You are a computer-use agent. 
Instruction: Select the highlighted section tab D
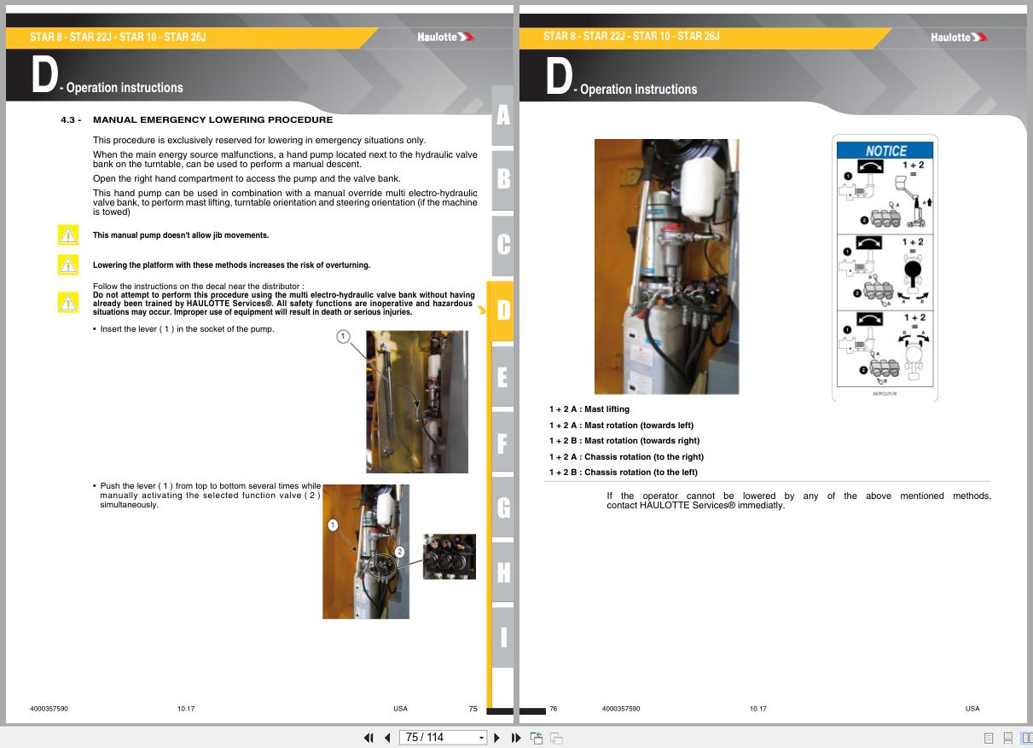click(502, 310)
